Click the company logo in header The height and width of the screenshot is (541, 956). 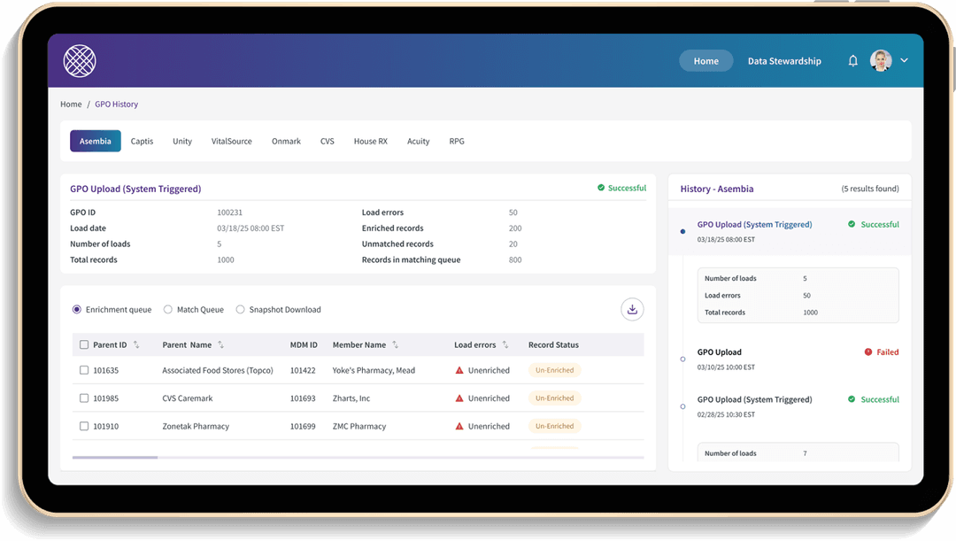[x=80, y=61]
